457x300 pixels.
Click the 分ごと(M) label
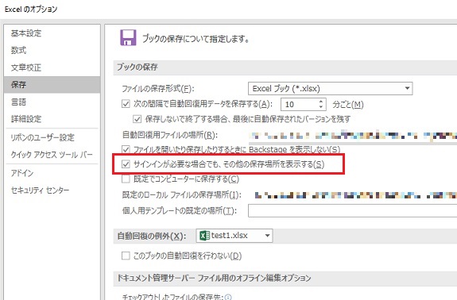click(348, 105)
